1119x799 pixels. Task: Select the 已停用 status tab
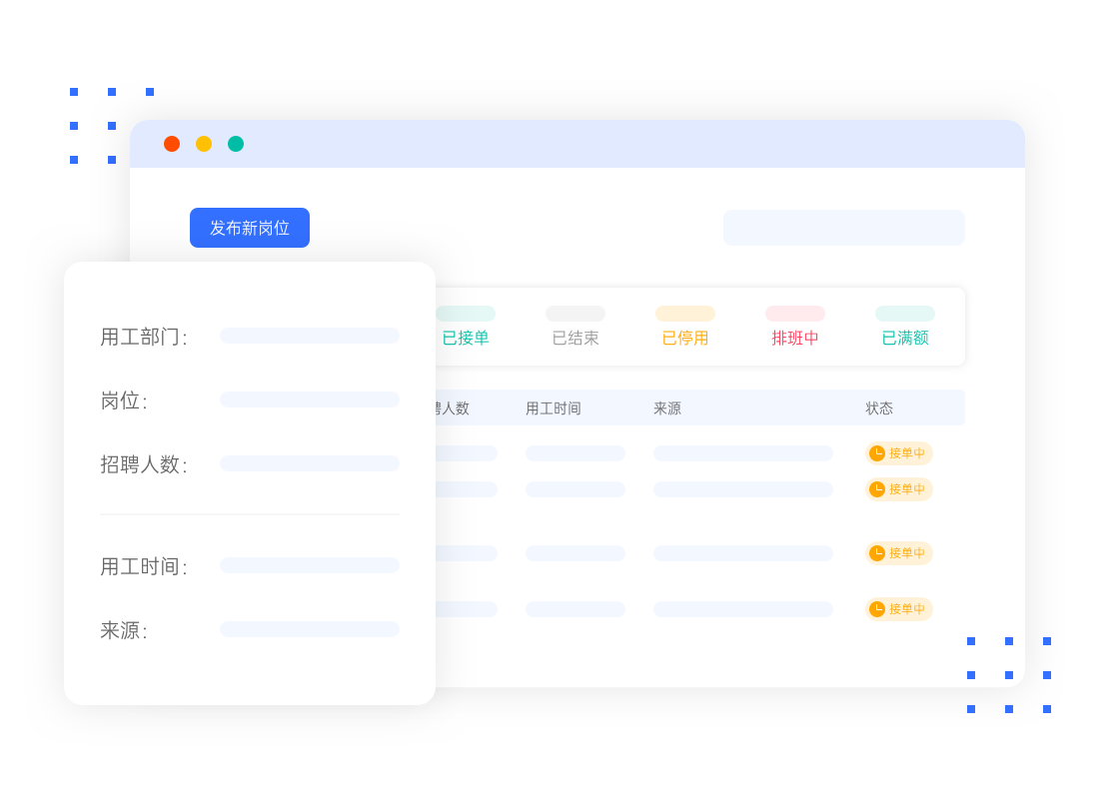[x=685, y=338]
